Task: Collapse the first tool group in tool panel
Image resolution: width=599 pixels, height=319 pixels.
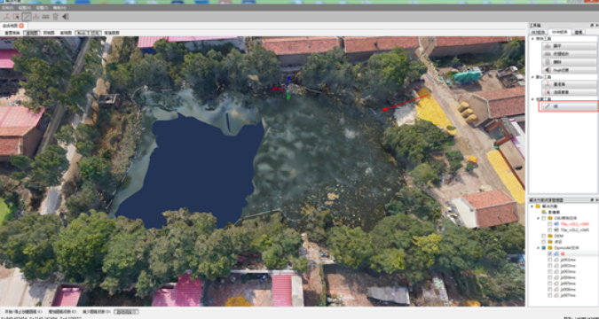Action: pyautogui.click(x=532, y=39)
